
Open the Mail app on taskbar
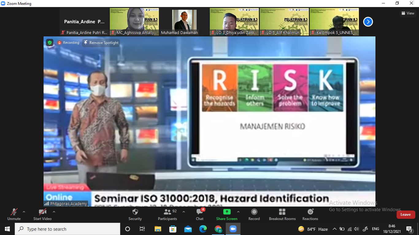[x=188, y=229]
